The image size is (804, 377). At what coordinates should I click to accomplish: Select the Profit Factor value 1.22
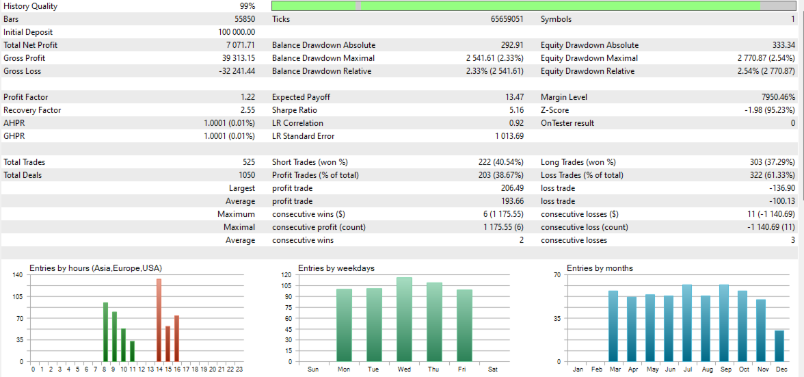coord(247,97)
